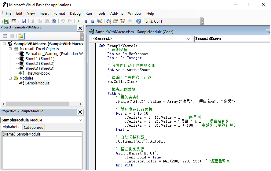Save the workbook with the floppy icon
Image resolution: width=271 pixels, height=171 pixels.
pos(24,21)
